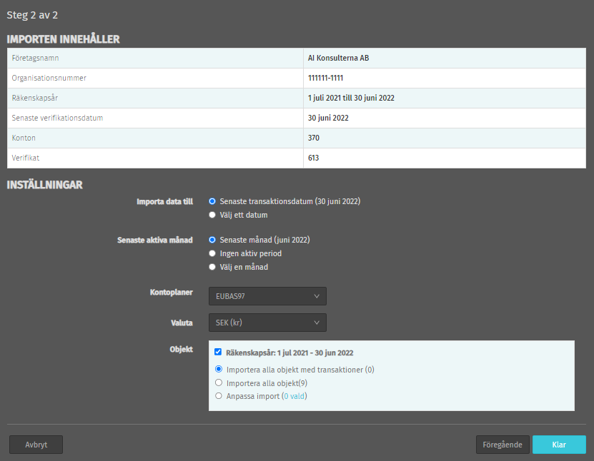Click the company name AI Konsulterna AB
Screen dimensions: 594x461
tap(338, 58)
